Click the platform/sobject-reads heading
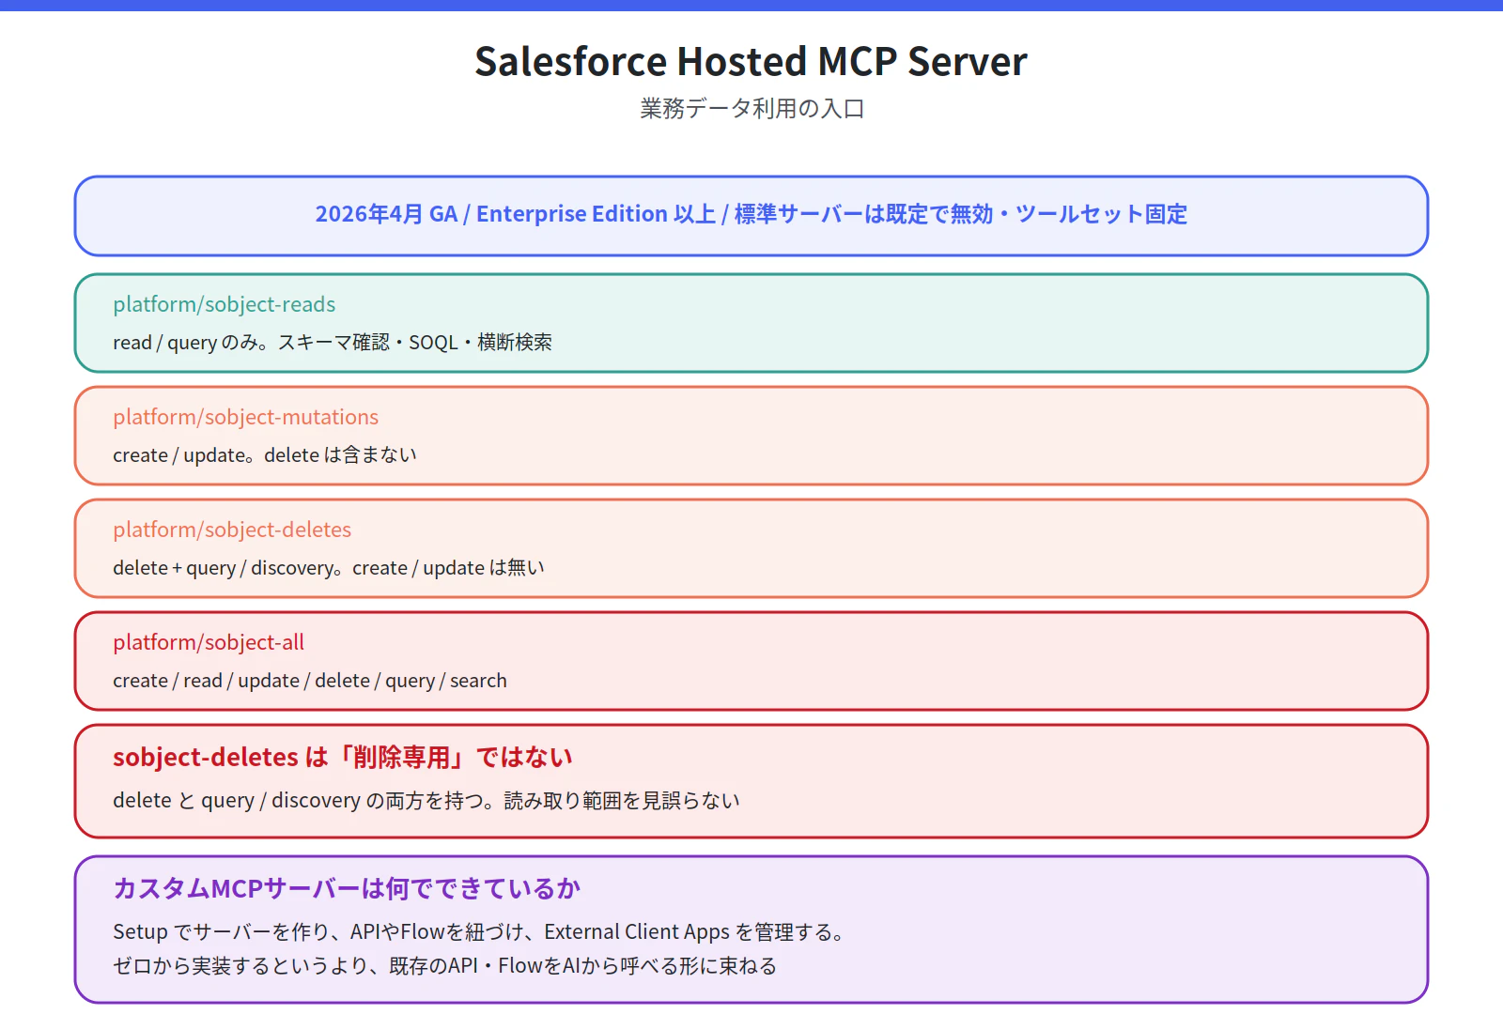This screenshot has height=1014, width=1503. (x=224, y=304)
